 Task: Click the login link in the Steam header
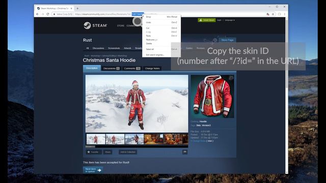coord(219,20)
